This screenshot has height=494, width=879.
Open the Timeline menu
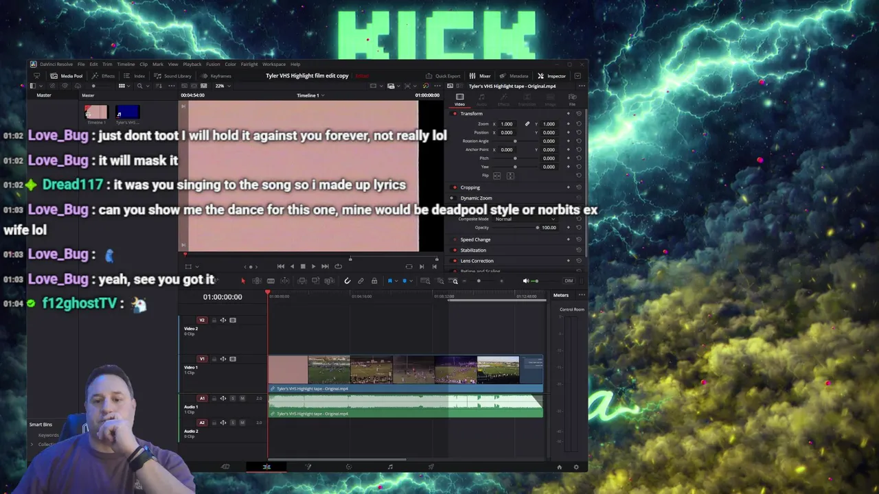126,64
